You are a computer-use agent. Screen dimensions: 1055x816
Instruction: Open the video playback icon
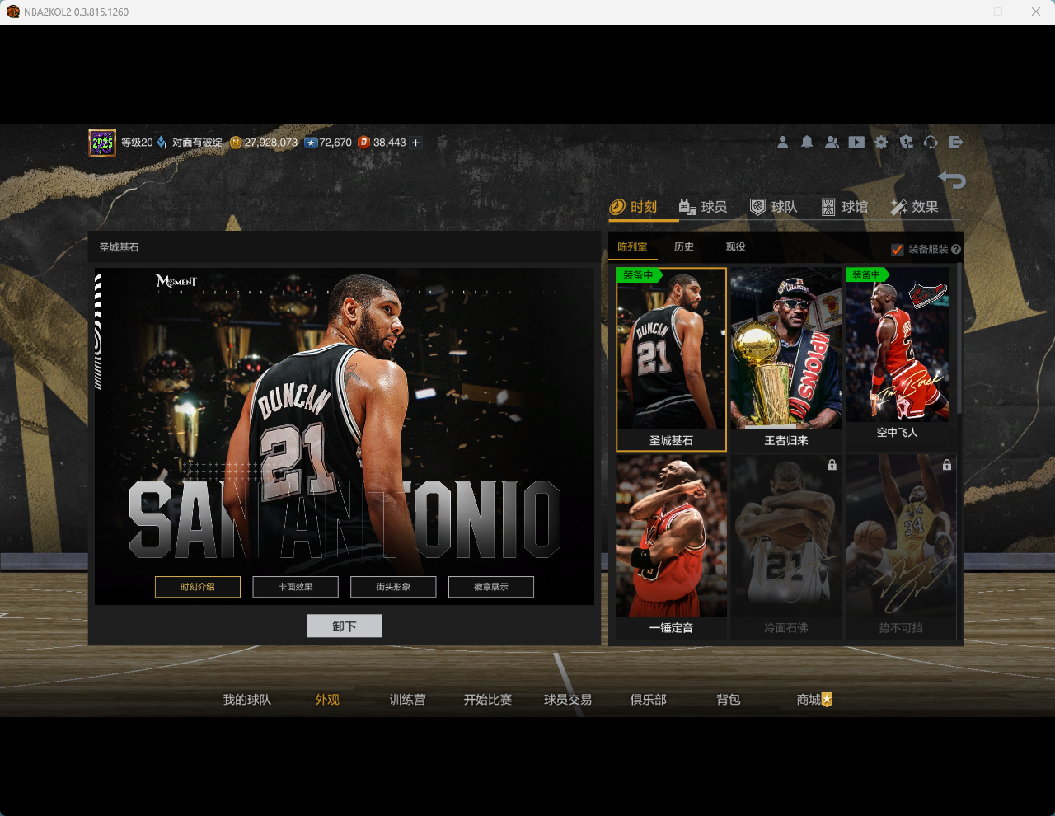pos(856,143)
